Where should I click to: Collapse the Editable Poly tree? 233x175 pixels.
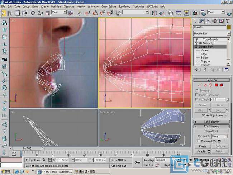(x=196, y=47)
